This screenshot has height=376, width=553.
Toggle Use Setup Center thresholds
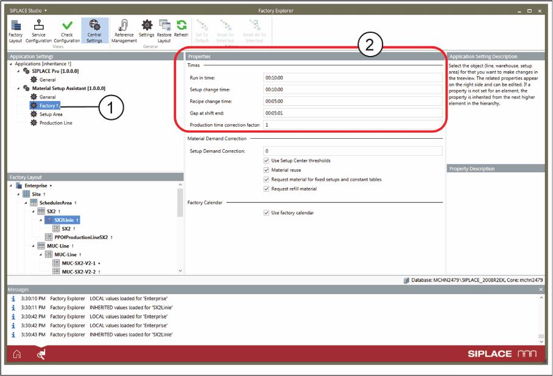click(266, 161)
